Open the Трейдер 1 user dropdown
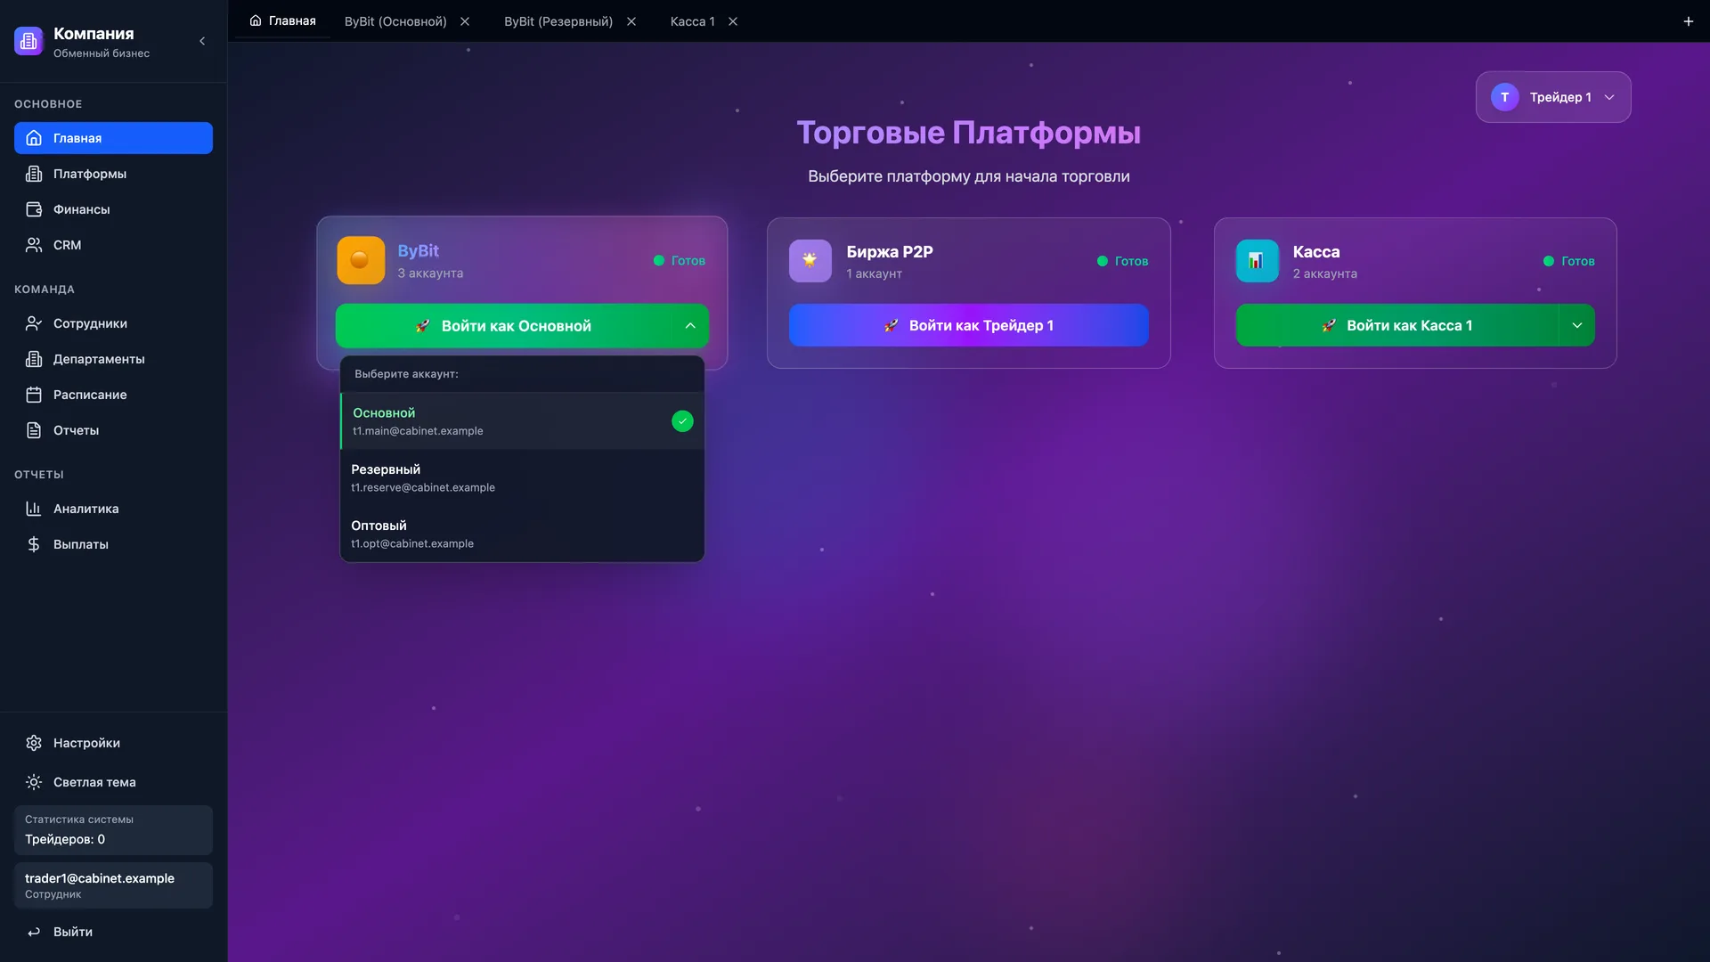The width and height of the screenshot is (1710, 962). 1553,97
